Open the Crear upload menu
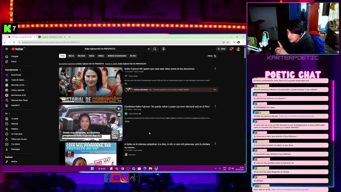 tap(221, 49)
